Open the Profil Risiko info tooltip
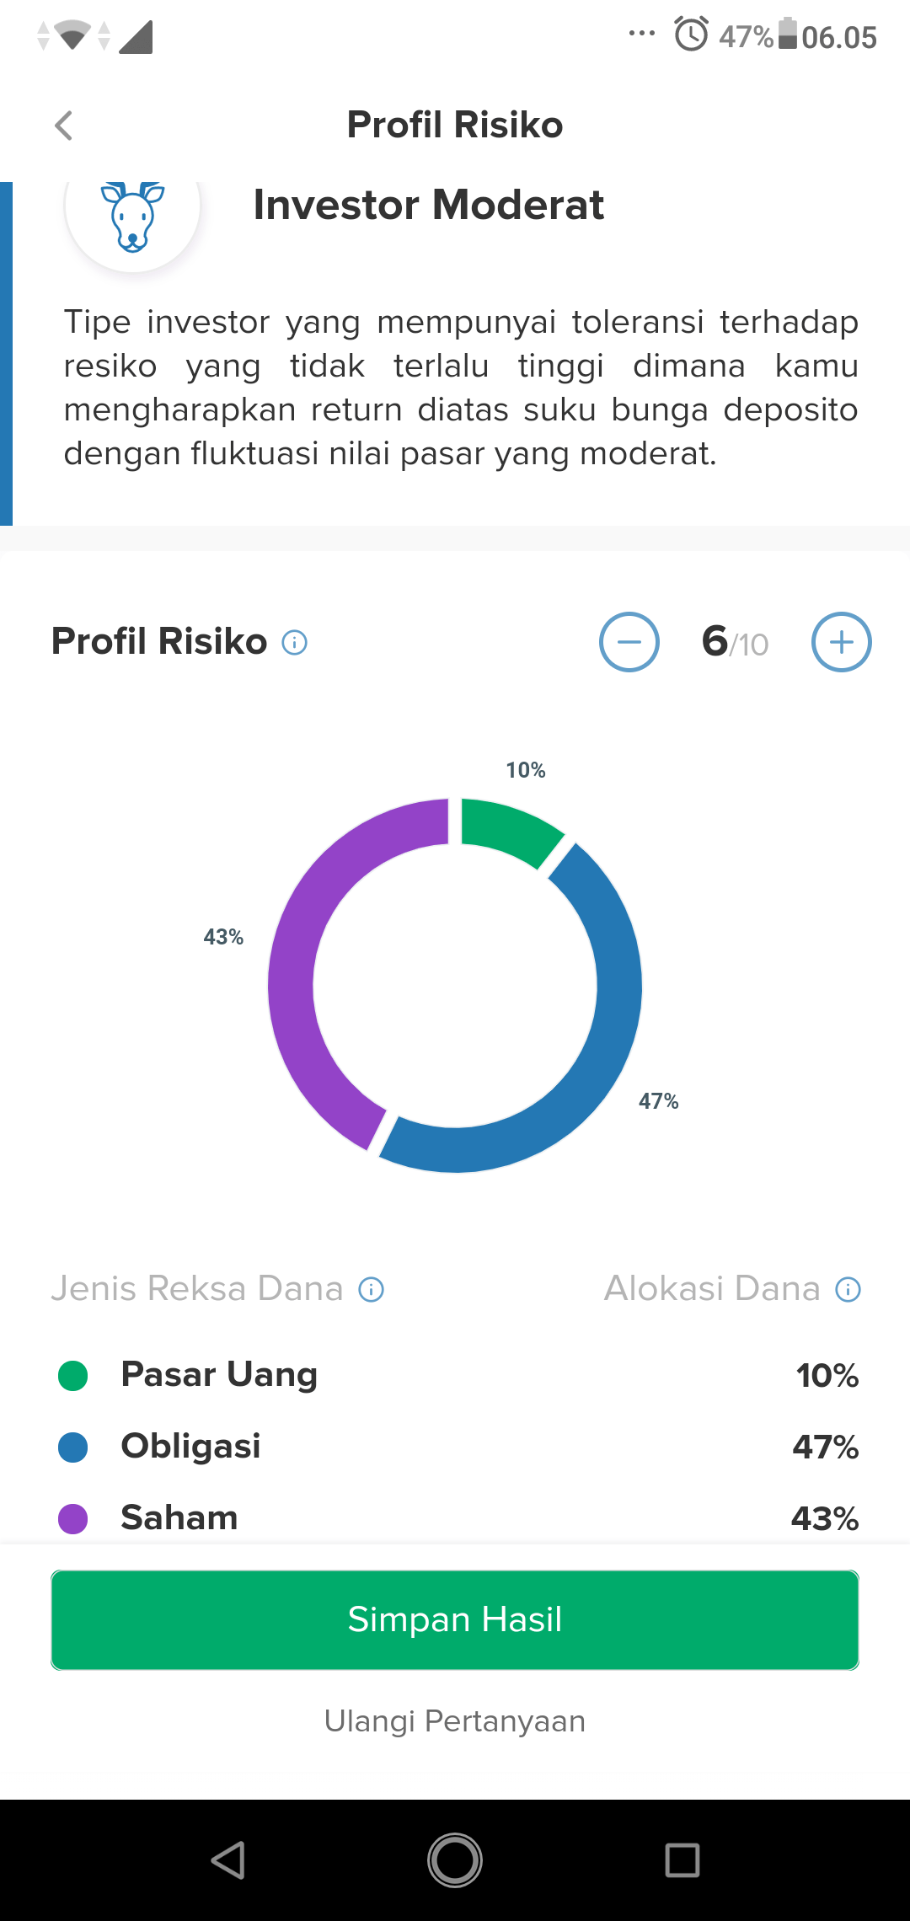 (x=293, y=642)
